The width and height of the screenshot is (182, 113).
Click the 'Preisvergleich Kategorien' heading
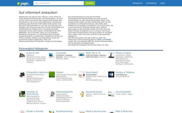coord(33,48)
